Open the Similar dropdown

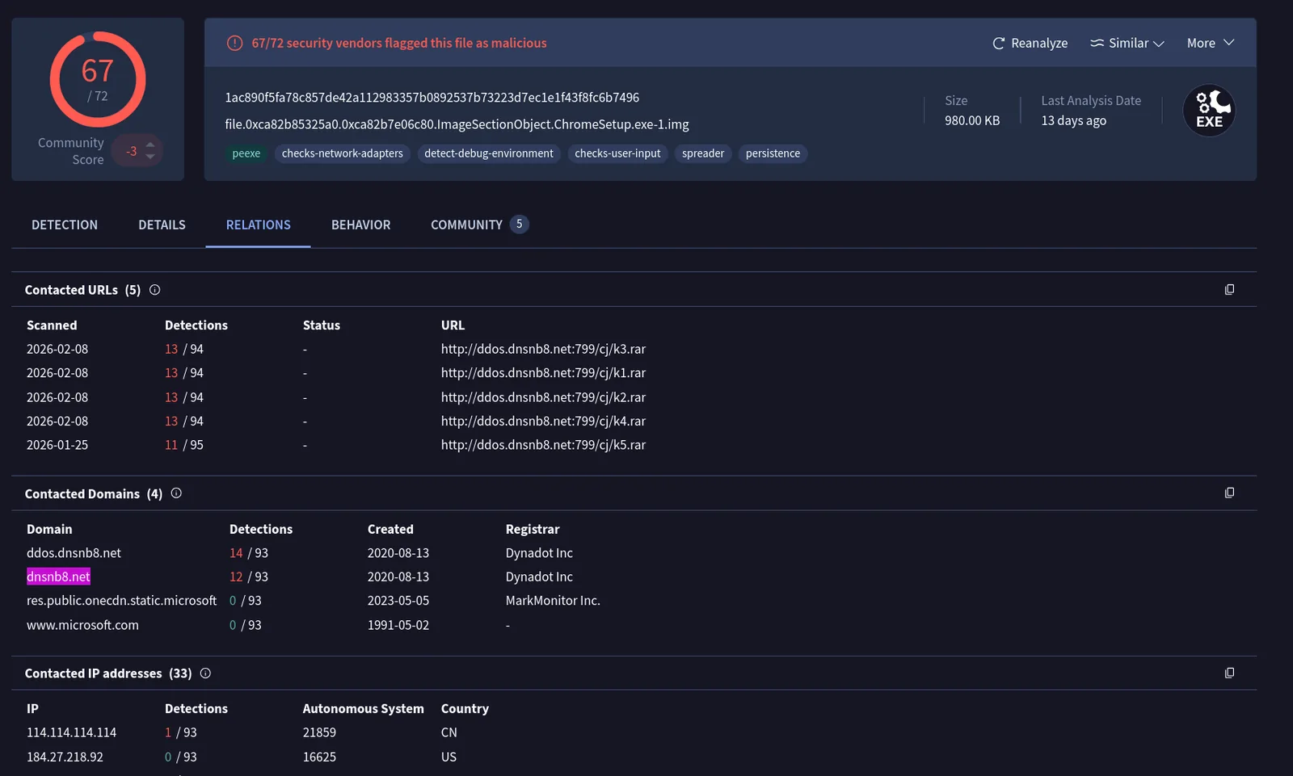(1127, 43)
